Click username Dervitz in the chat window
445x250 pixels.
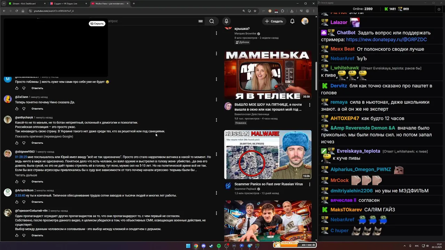click(x=339, y=86)
